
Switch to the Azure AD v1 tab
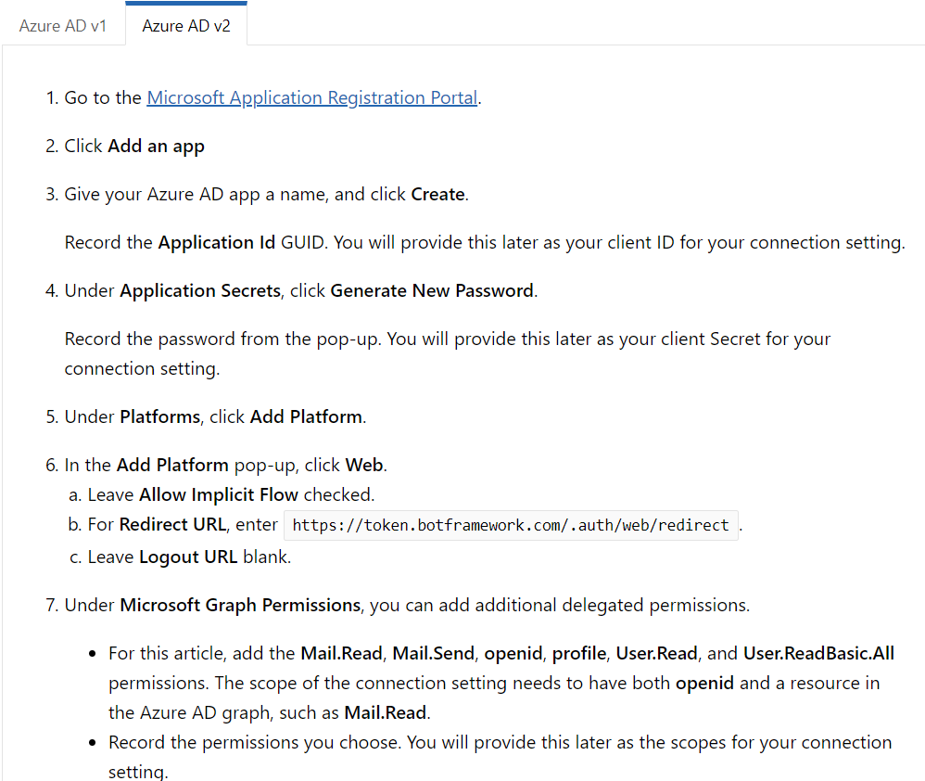pos(62,26)
